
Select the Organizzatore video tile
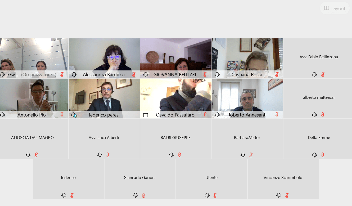coord(34,58)
